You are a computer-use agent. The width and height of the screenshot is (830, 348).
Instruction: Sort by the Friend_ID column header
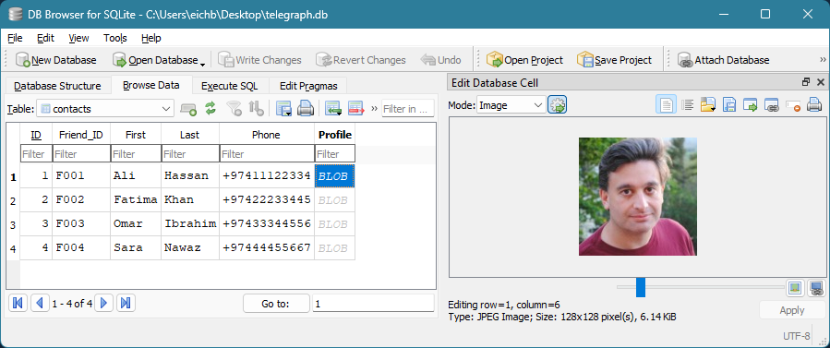[81, 135]
